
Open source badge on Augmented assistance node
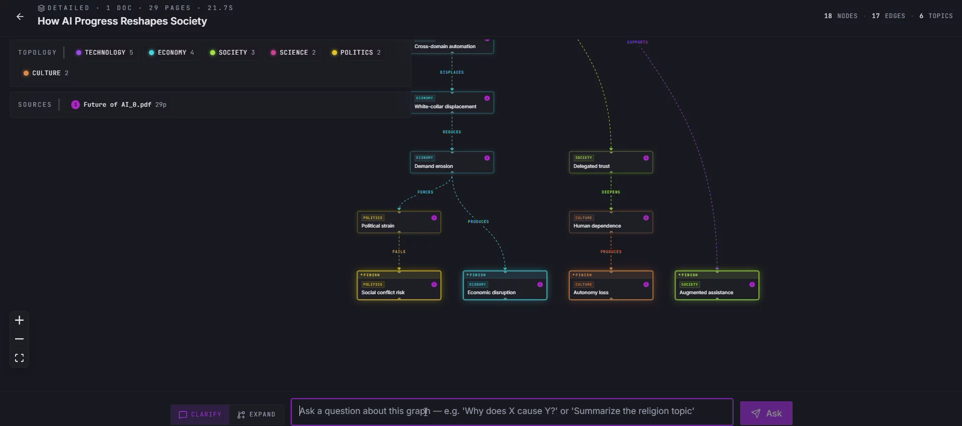[752, 285]
